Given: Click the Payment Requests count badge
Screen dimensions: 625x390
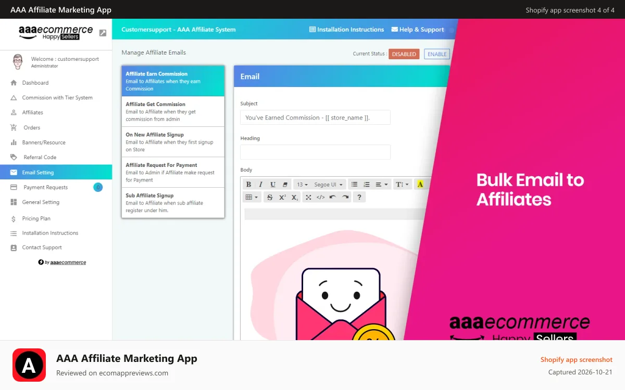Looking at the screenshot, I should coord(98,187).
